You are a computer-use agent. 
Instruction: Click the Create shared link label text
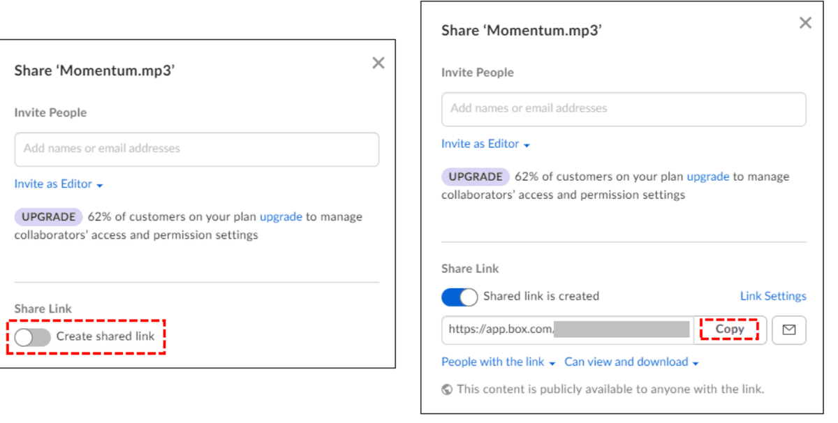(x=105, y=336)
